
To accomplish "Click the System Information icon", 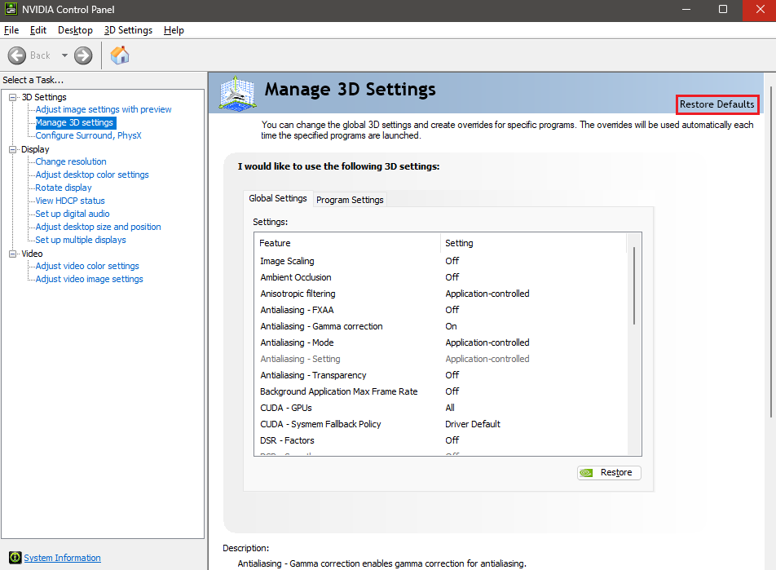I will pyautogui.click(x=15, y=558).
